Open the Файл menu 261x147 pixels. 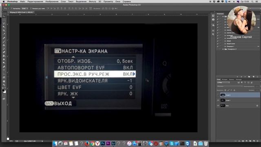point(22,1)
